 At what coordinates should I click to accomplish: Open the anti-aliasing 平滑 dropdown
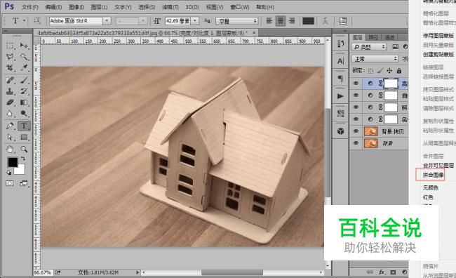point(237,21)
